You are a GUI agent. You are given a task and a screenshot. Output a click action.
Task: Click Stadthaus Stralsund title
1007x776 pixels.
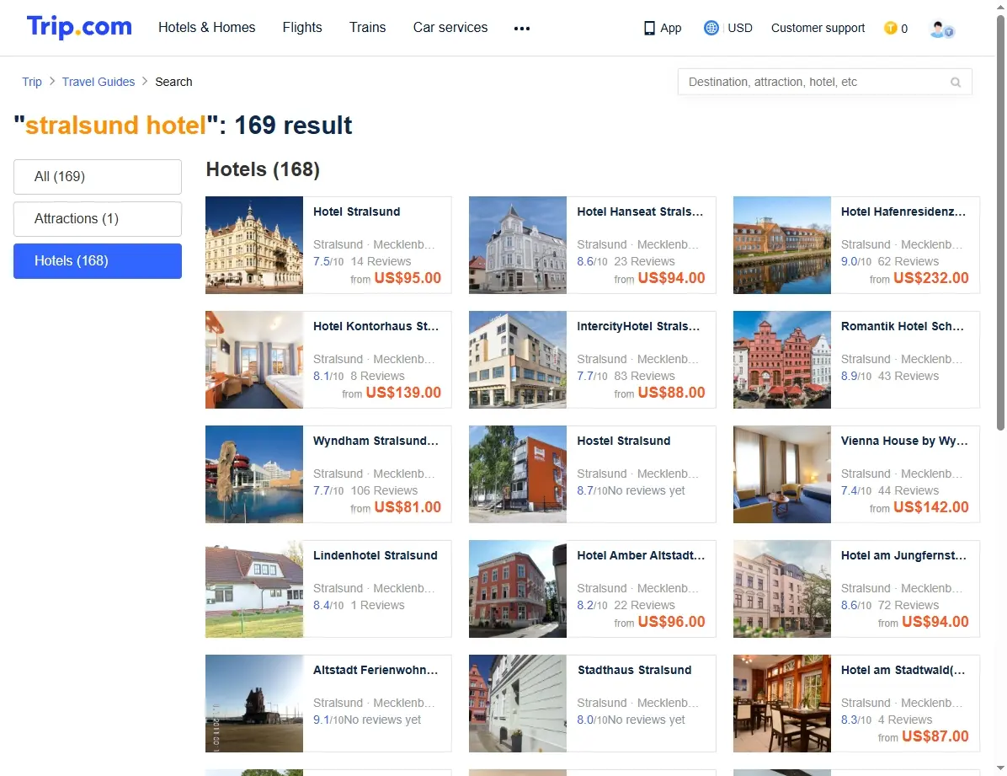coord(635,670)
